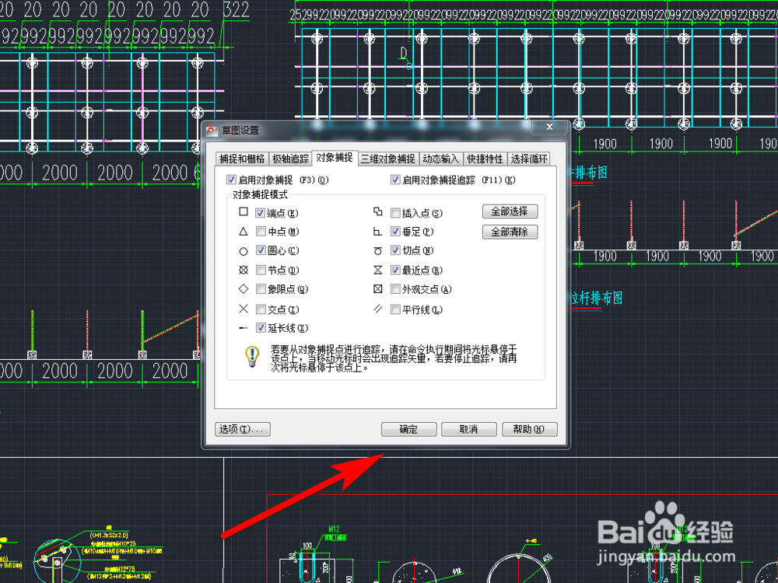Open the 极轴追踪 tab
The height and width of the screenshot is (583, 778).
point(290,159)
